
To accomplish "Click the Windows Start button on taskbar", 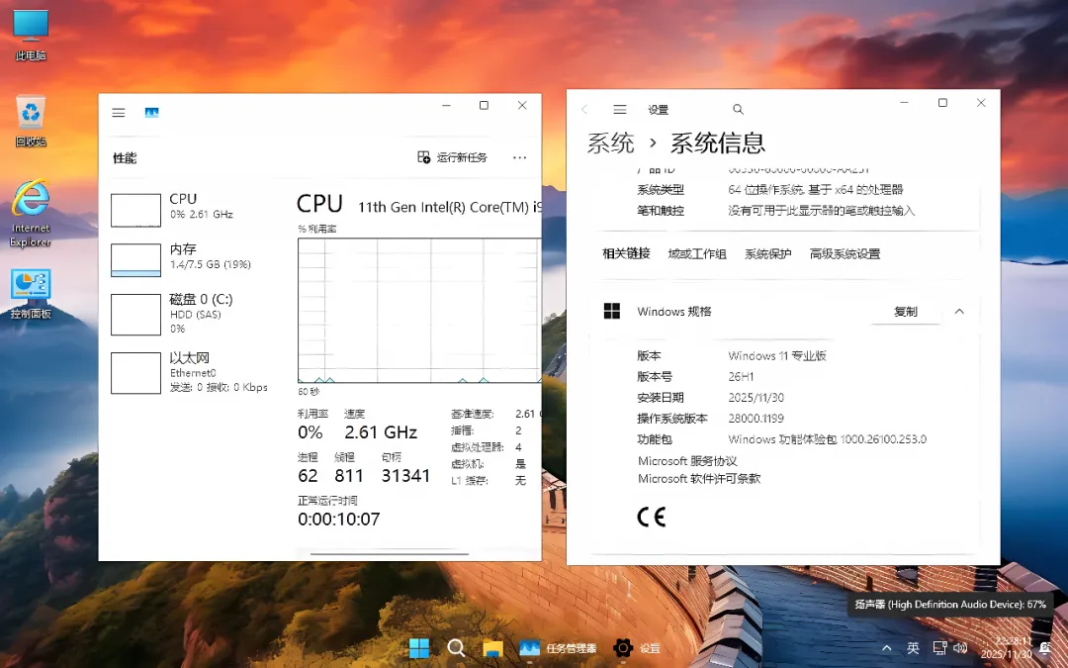I will pyautogui.click(x=419, y=647).
